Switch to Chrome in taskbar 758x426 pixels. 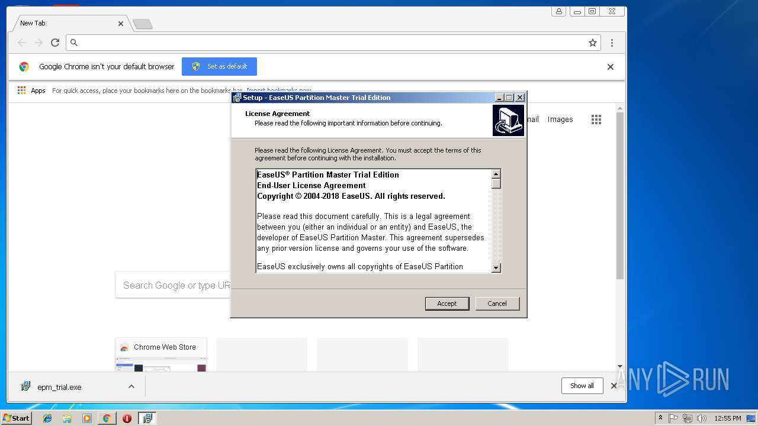(107, 418)
